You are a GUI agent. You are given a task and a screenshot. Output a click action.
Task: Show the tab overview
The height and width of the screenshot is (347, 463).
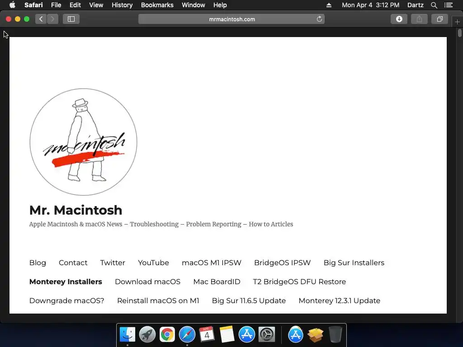point(439,19)
